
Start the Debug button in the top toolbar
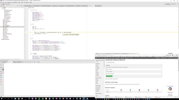click(x=174, y=4)
